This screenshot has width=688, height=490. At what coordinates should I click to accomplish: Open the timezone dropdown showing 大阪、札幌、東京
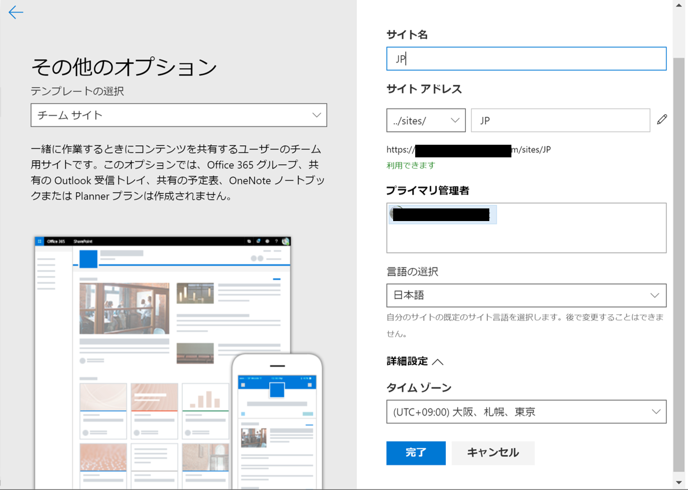pyautogui.click(x=526, y=412)
